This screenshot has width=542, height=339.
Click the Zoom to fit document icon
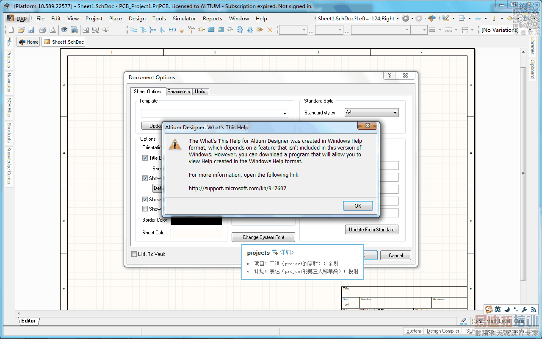pyautogui.click(x=86, y=30)
